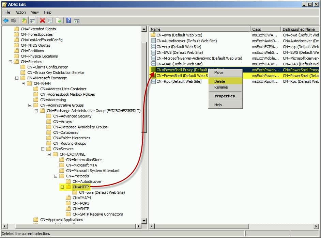Click the red X Delete toolbar icon
Viewport: 321px width, 238px height.
point(42,20)
